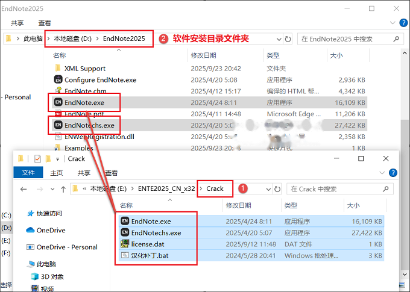Screen dimensions: 410x292
Task: Click scroll up arrow in EndNote2025 file list
Action: pos(405,53)
